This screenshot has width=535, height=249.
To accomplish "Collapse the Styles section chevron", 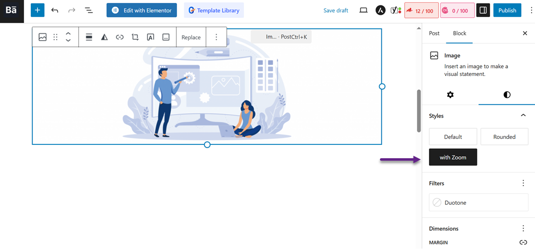I will pos(523,116).
